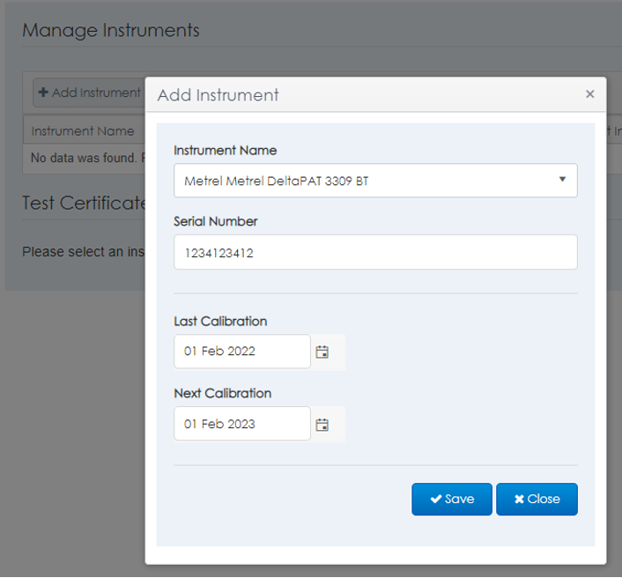Click the Manage Instruments page heading
Image resolution: width=622 pixels, height=578 pixels.
[111, 30]
